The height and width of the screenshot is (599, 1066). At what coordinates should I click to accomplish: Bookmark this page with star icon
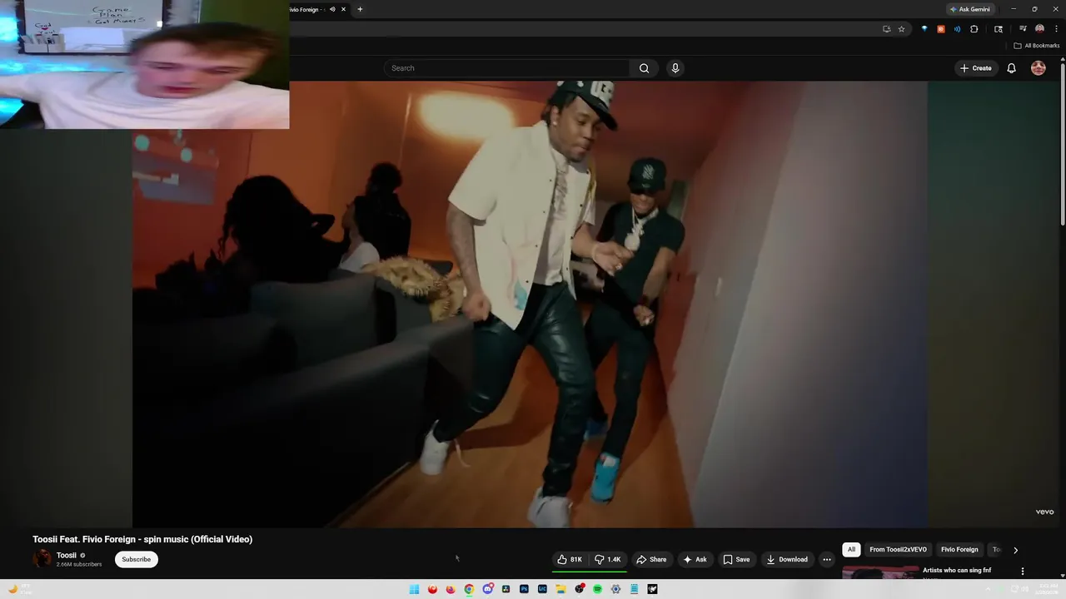901,29
